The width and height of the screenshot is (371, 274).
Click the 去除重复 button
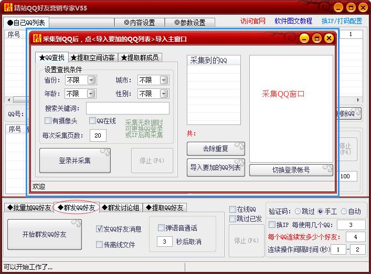[x=216, y=149]
